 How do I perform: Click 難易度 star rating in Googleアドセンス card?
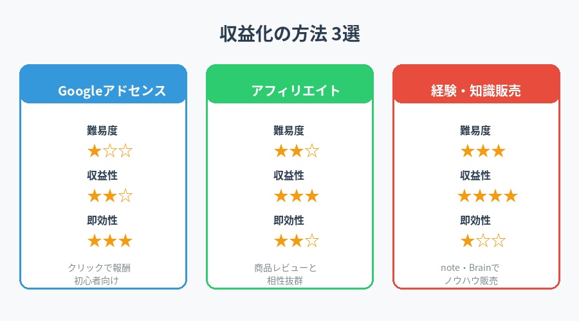pos(109,152)
